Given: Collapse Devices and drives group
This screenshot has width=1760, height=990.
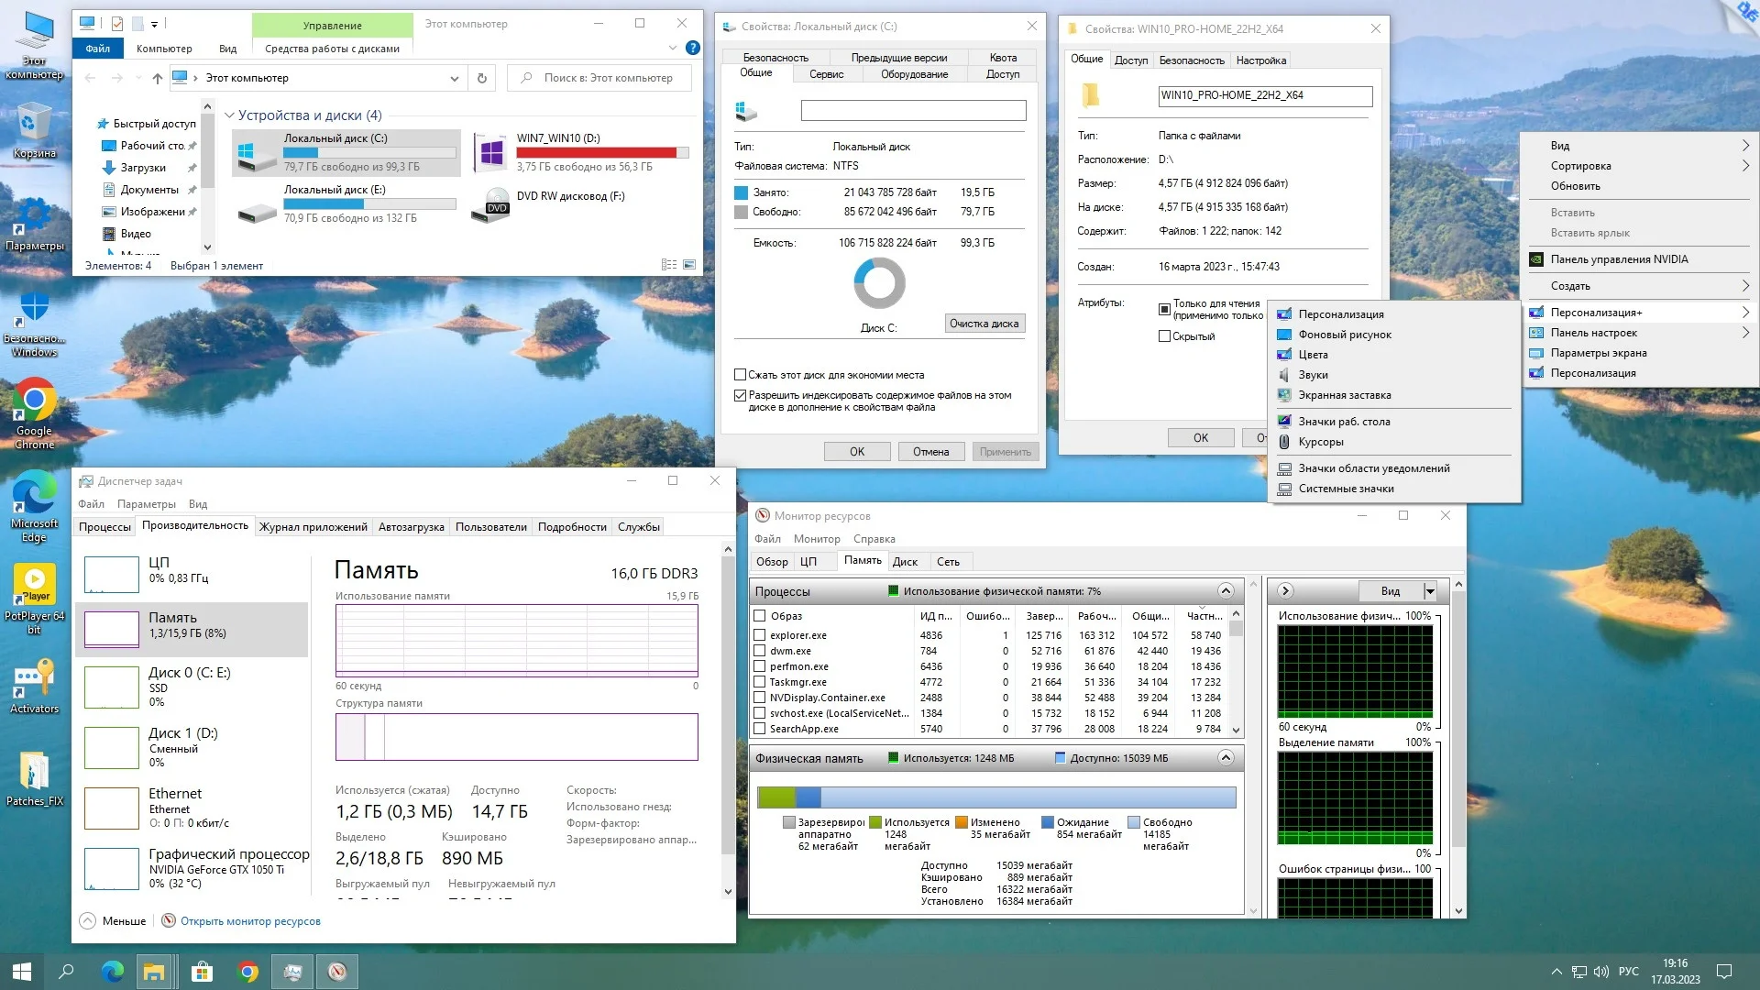Looking at the screenshot, I should click(x=230, y=115).
